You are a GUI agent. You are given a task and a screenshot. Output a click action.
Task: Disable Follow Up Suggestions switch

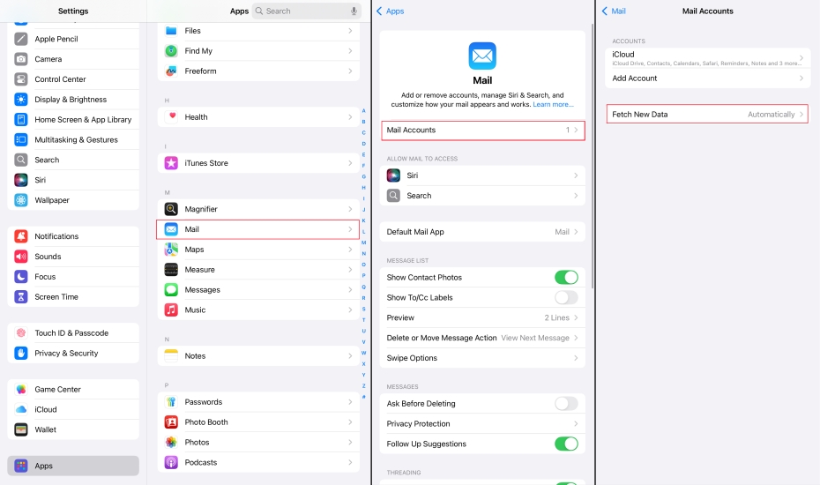tap(566, 444)
